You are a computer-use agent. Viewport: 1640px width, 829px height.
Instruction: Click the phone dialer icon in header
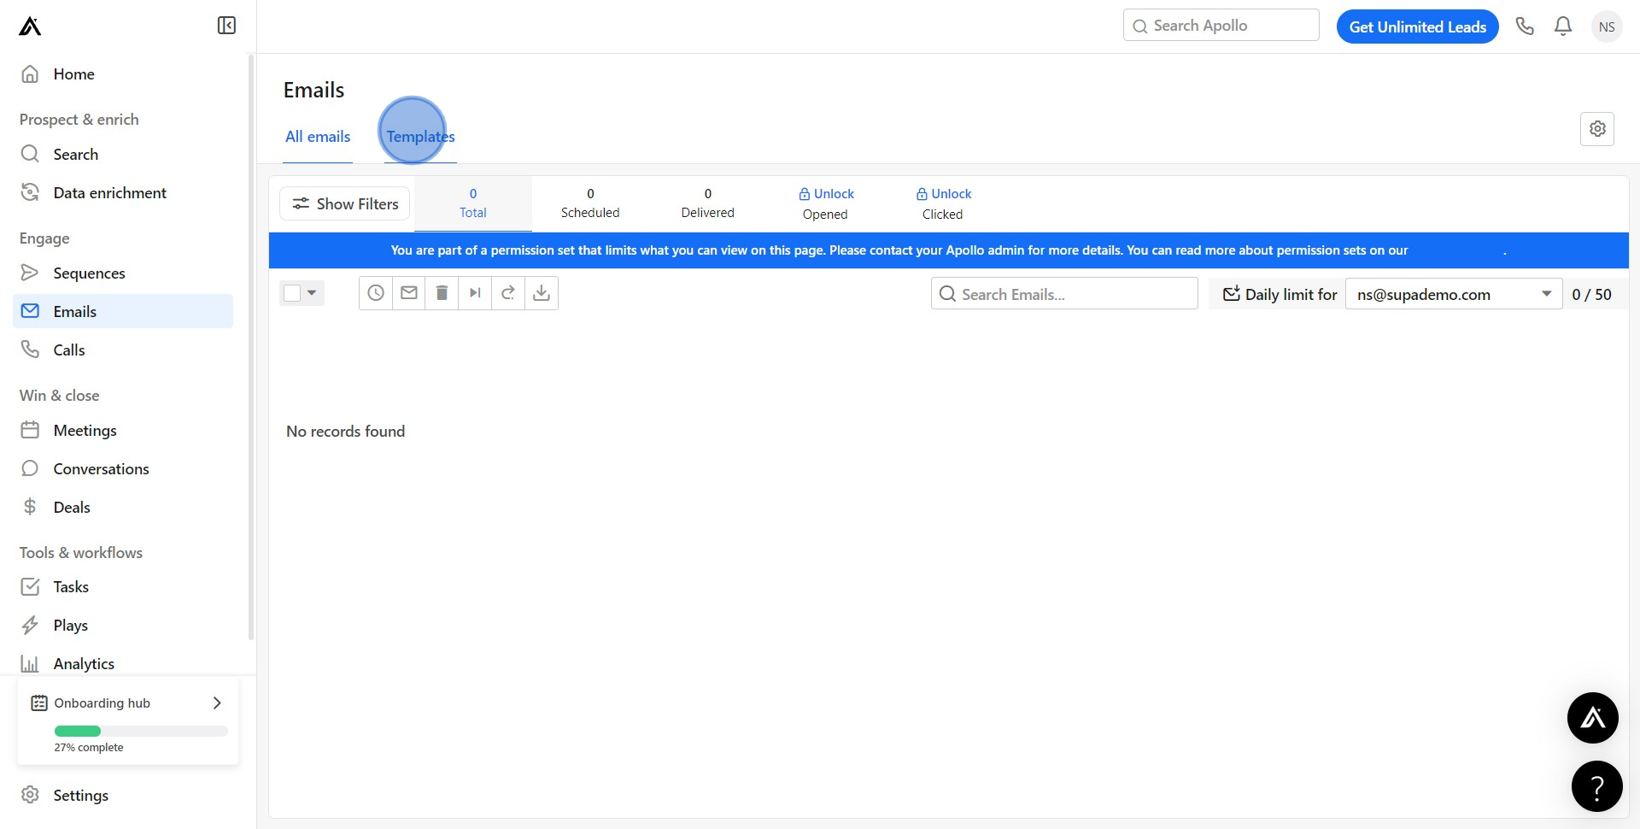click(x=1525, y=26)
